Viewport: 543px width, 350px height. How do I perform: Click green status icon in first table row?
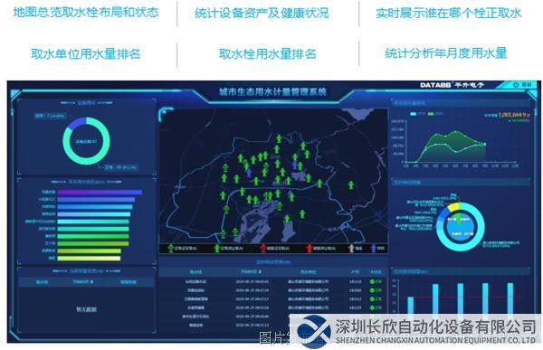coord(372,282)
